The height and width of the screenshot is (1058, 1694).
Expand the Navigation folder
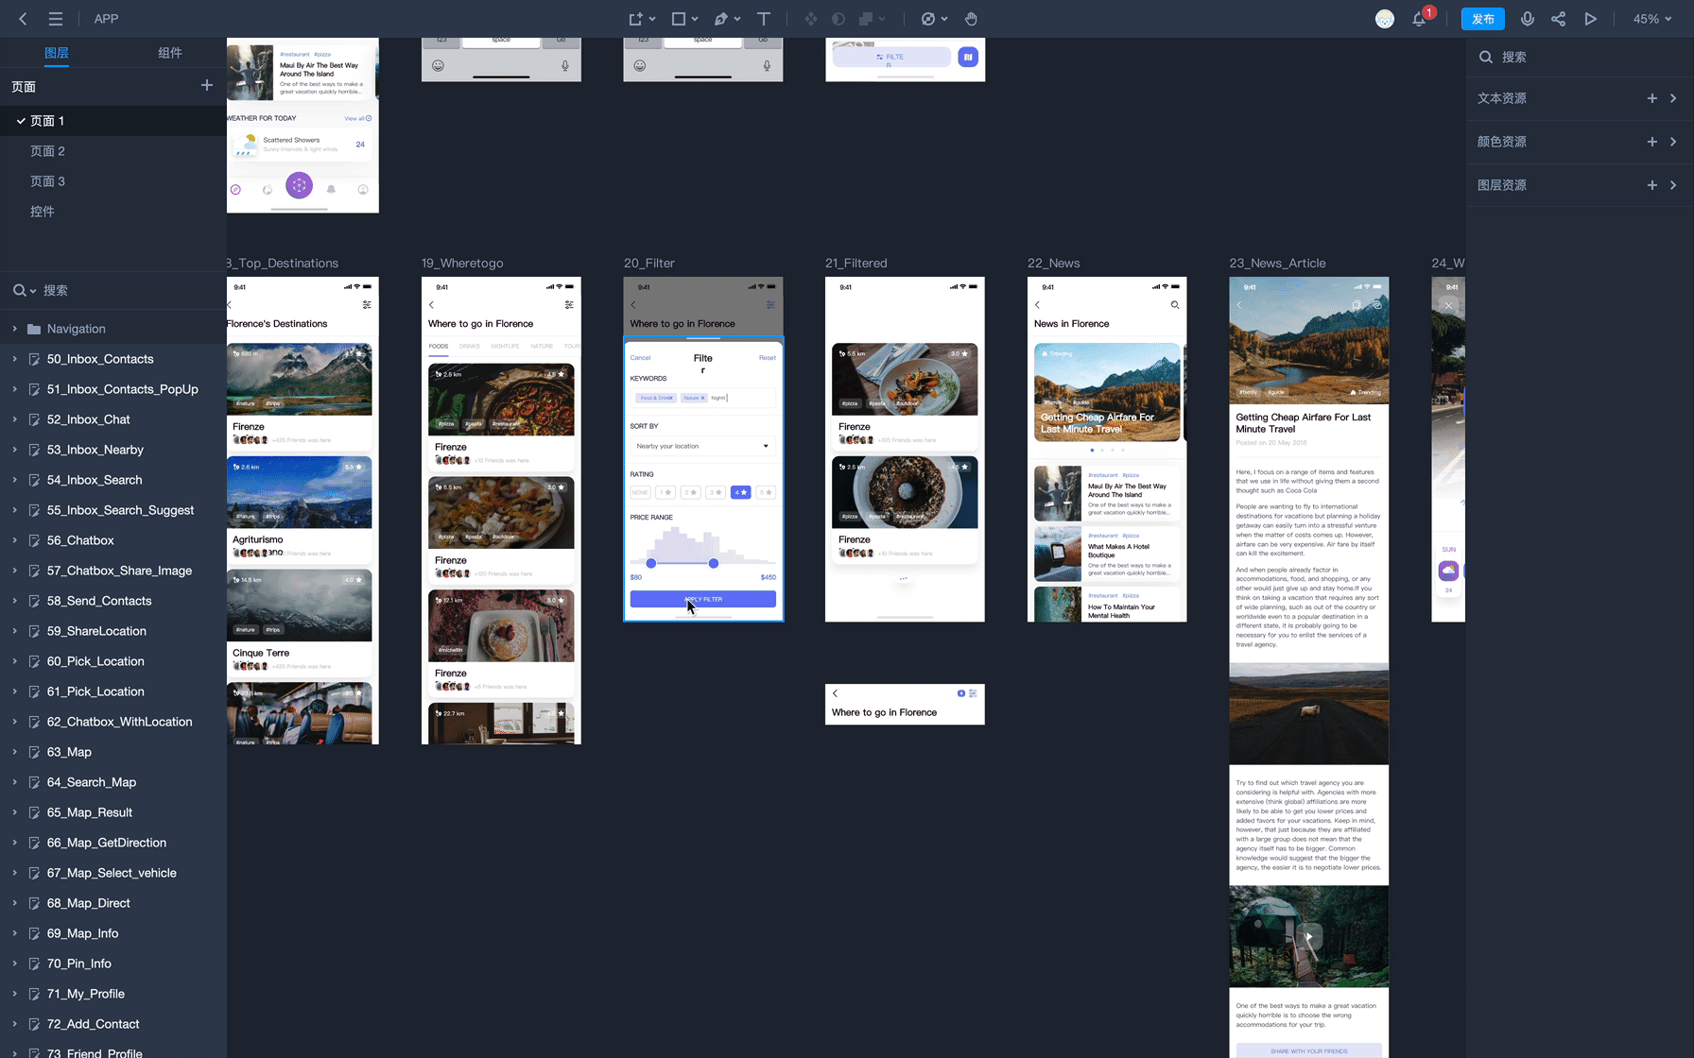pyautogui.click(x=14, y=329)
